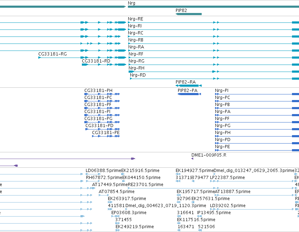The image size is (299, 232).
Task: Select the Dmel_dig_004623_0719_1120.3prime label
Action: 166,206
